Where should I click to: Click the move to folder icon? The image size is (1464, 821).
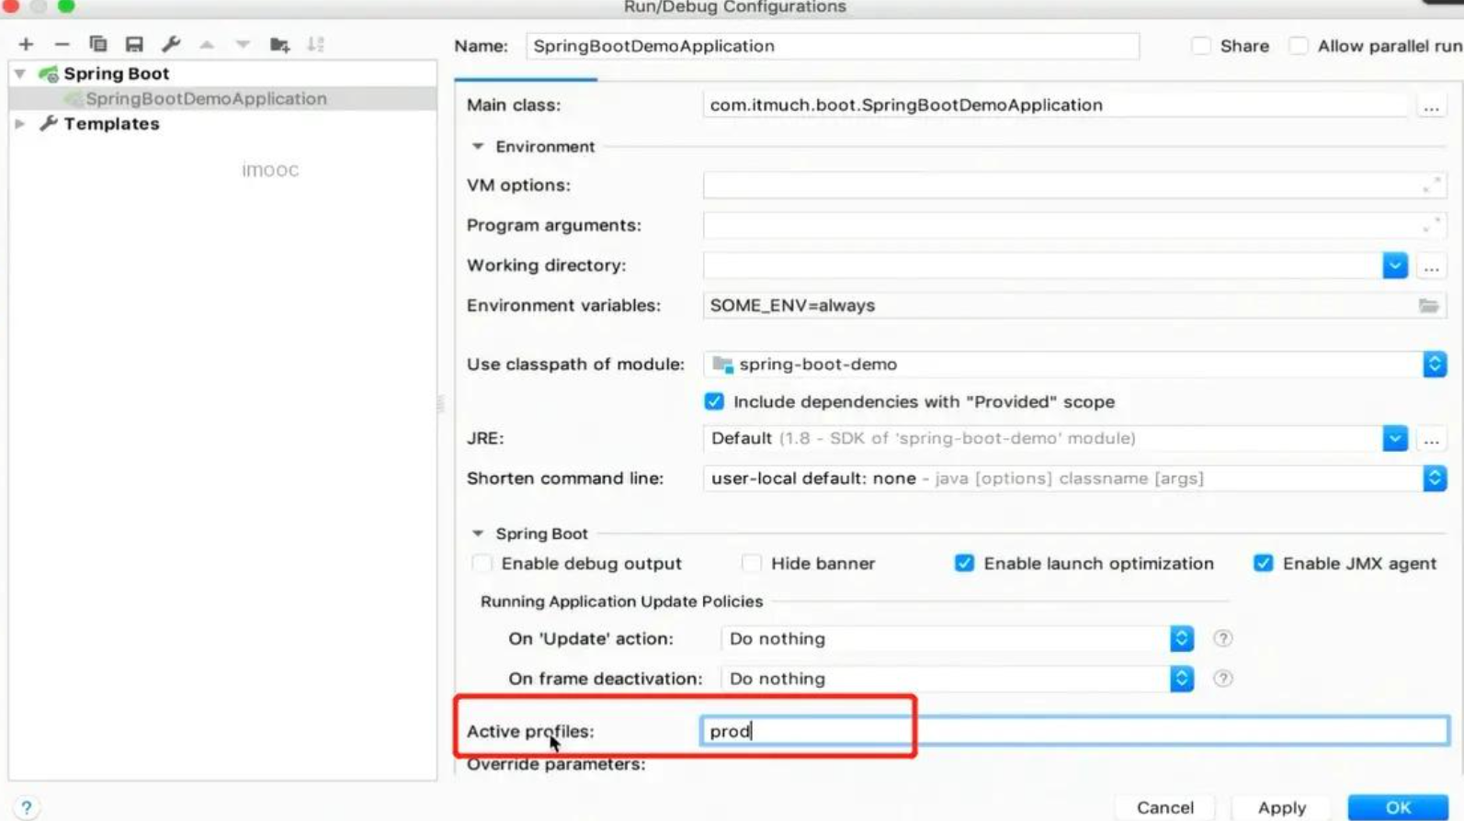pyautogui.click(x=279, y=44)
